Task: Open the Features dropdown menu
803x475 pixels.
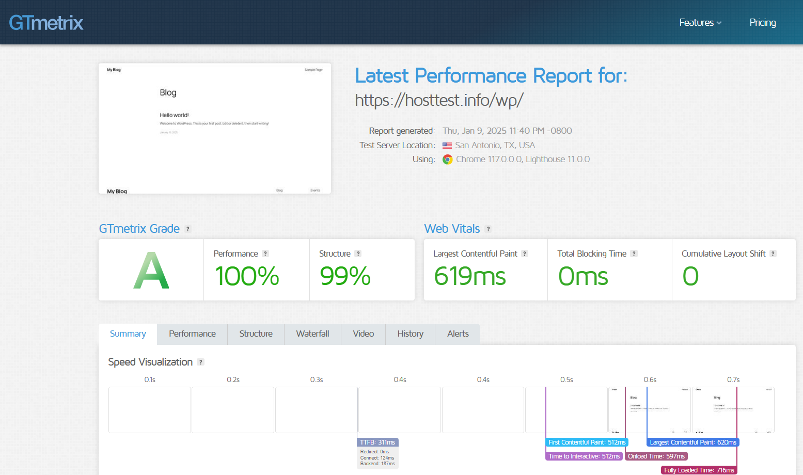Action: (x=700, y=23)
